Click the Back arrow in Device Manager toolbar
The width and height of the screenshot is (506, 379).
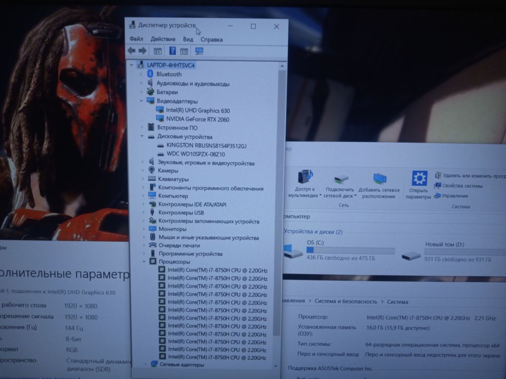point(131,51)
